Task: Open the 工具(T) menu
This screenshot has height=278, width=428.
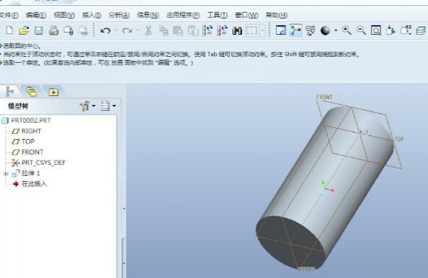Action: pyautogui.click(x=217, y=15)
